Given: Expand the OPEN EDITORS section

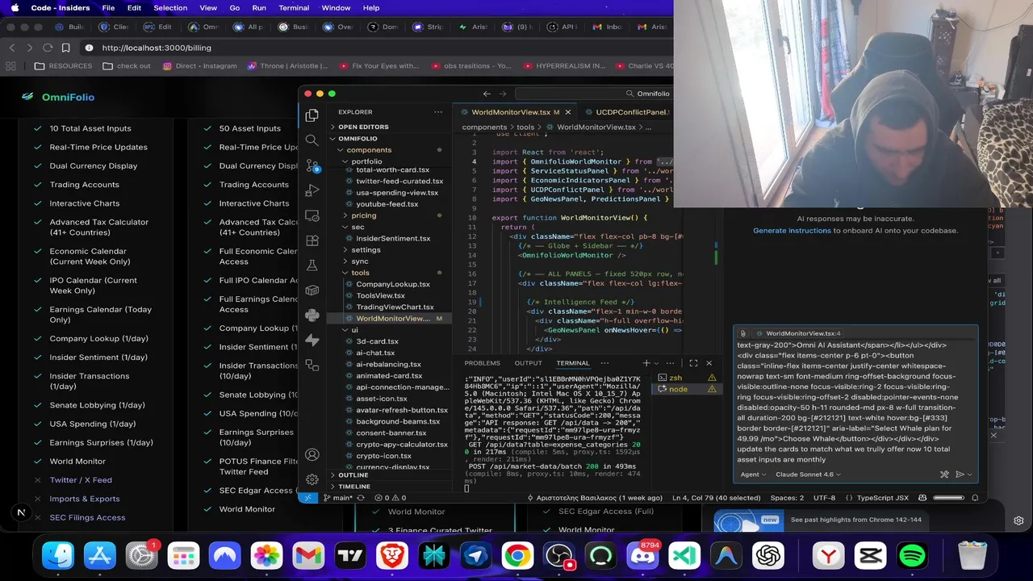Looking at the screenshot, I should 363,127.
